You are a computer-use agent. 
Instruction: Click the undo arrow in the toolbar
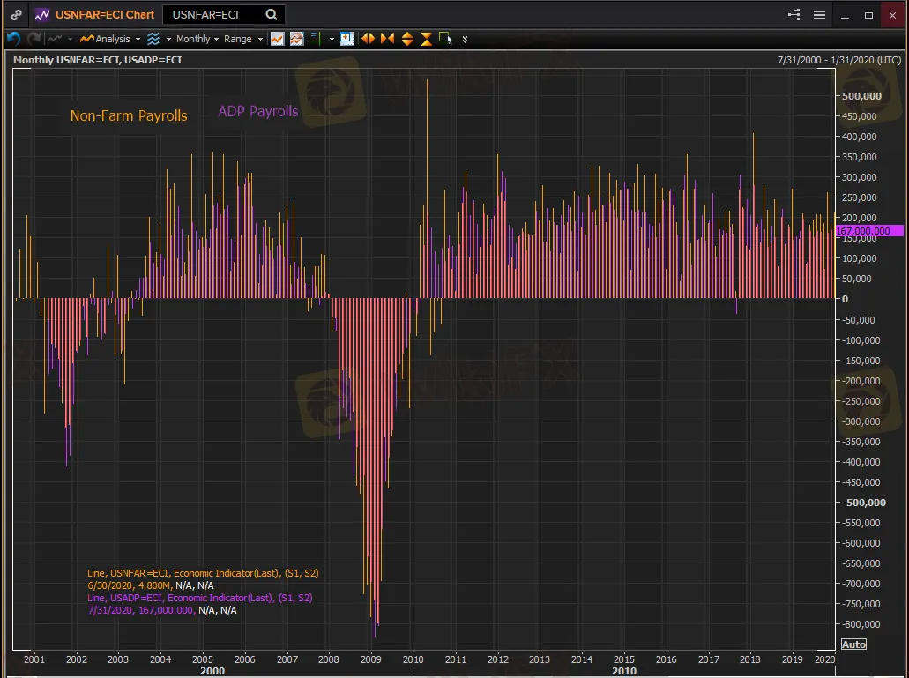12,39
